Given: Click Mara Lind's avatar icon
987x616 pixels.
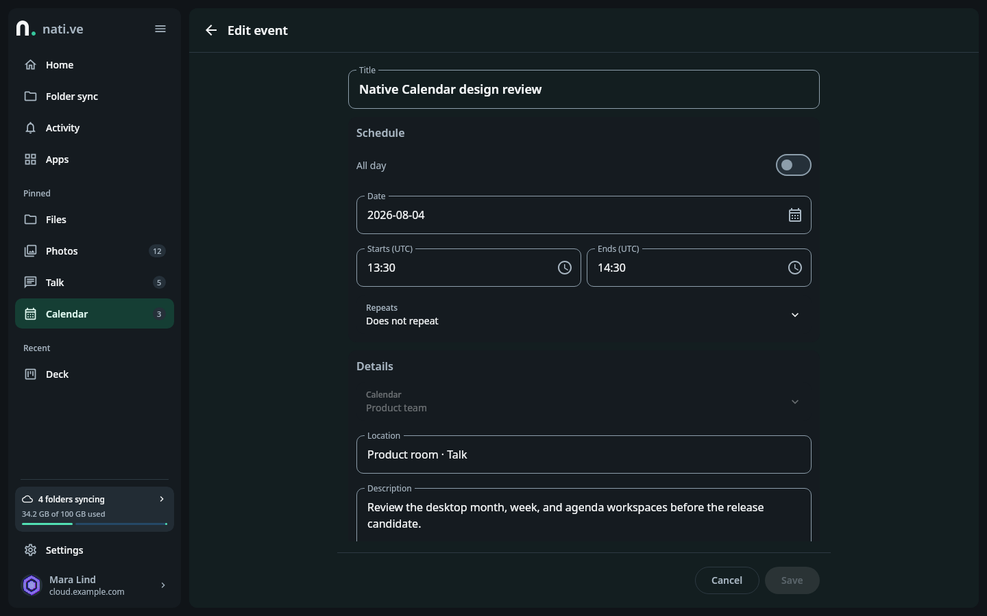Looking at the screenshot, I should [x=32, y=585].
